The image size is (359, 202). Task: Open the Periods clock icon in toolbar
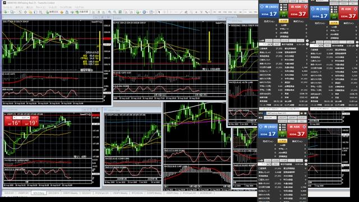click(144, 12)
